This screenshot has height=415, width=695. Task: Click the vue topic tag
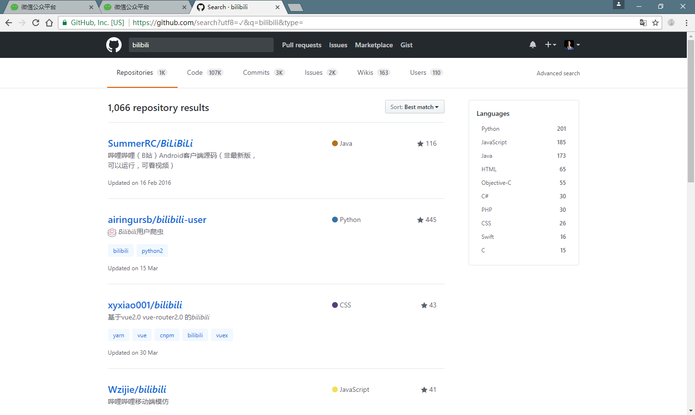[142, 335]
